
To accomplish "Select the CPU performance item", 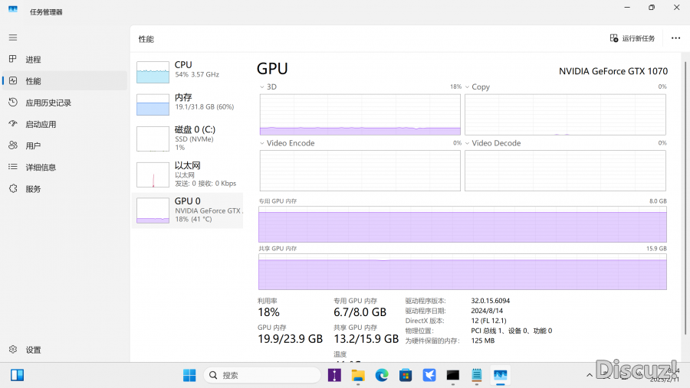I will 188,72.
